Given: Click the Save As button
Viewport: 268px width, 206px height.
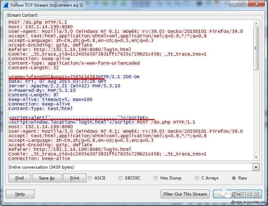Looking at the screenshot, I should tap(47, 178).
